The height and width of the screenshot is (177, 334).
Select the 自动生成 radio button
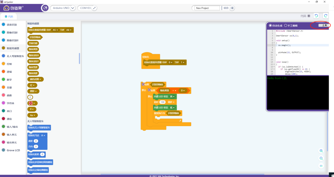pos(270,26)
